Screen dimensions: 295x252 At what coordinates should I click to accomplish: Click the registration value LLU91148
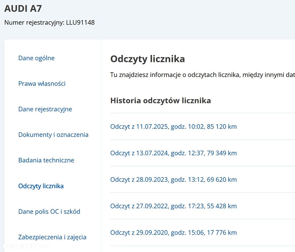80,22
